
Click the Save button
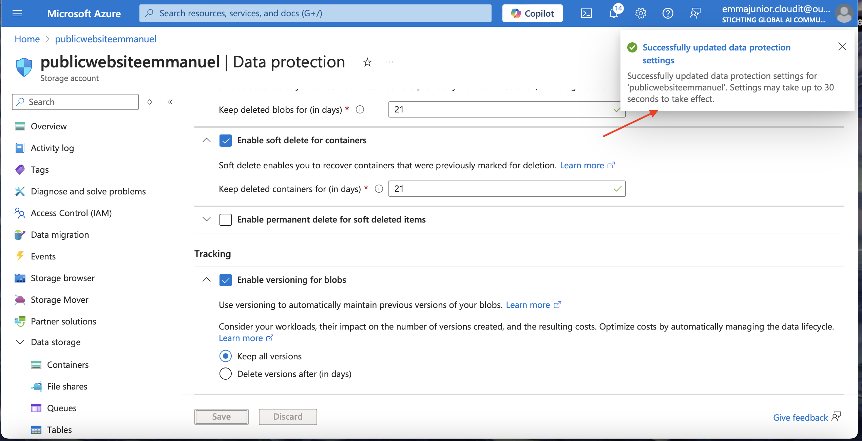(x=221, y=417)
